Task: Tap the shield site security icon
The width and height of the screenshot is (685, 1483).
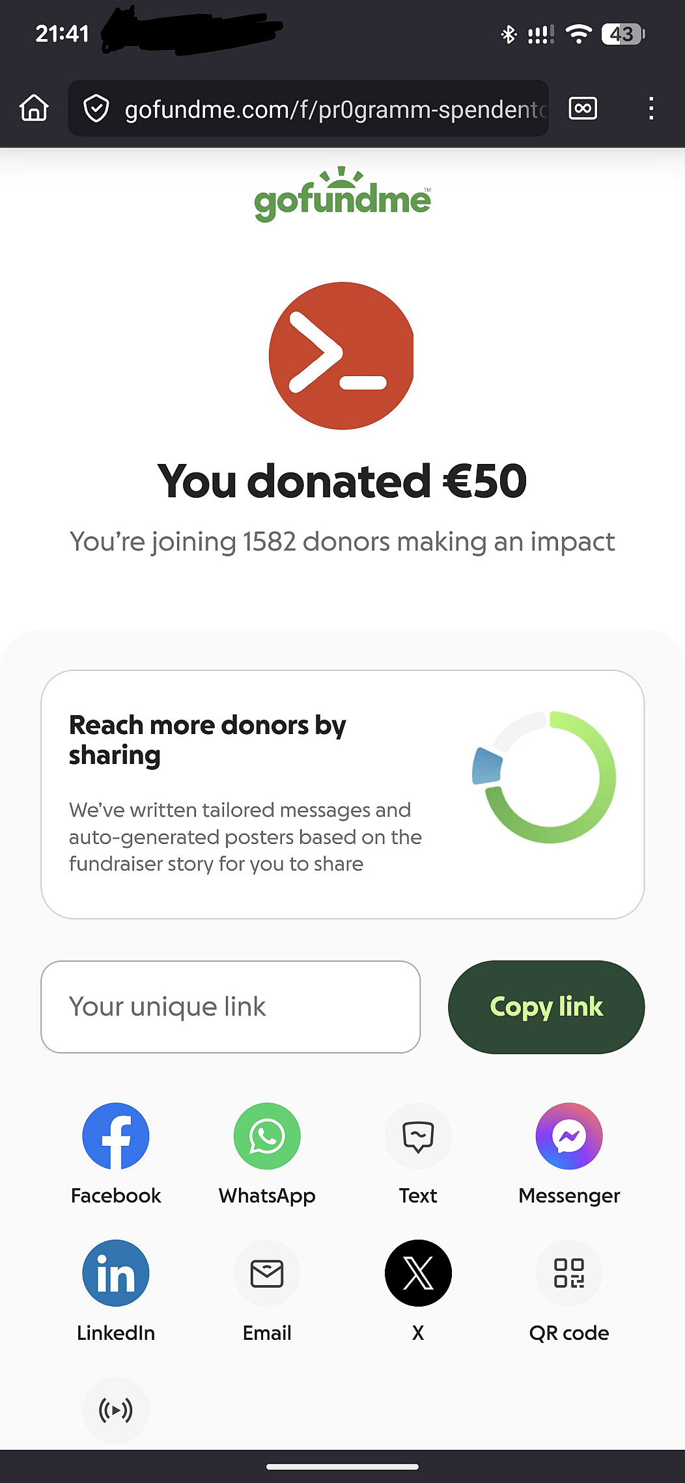Action: (x=96, y=108)
